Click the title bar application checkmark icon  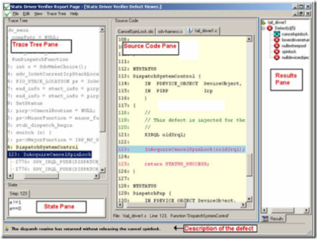coord(7,7)
